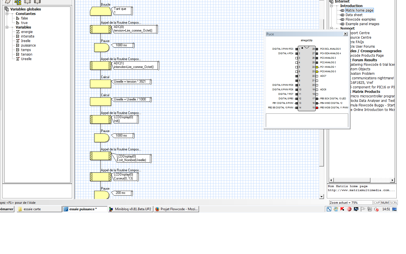The width and height of the screenshot is (406, 254).
Task: Select the highlighted macro toolbar icon
Action: pyautogui.click(x=17, y=2)
